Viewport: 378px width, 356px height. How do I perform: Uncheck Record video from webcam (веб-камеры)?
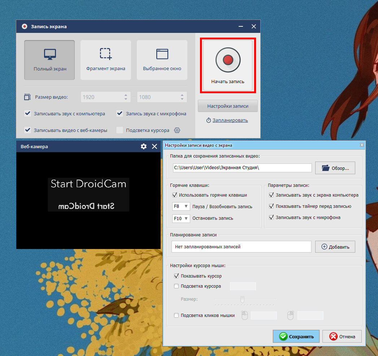coord(27,130)
